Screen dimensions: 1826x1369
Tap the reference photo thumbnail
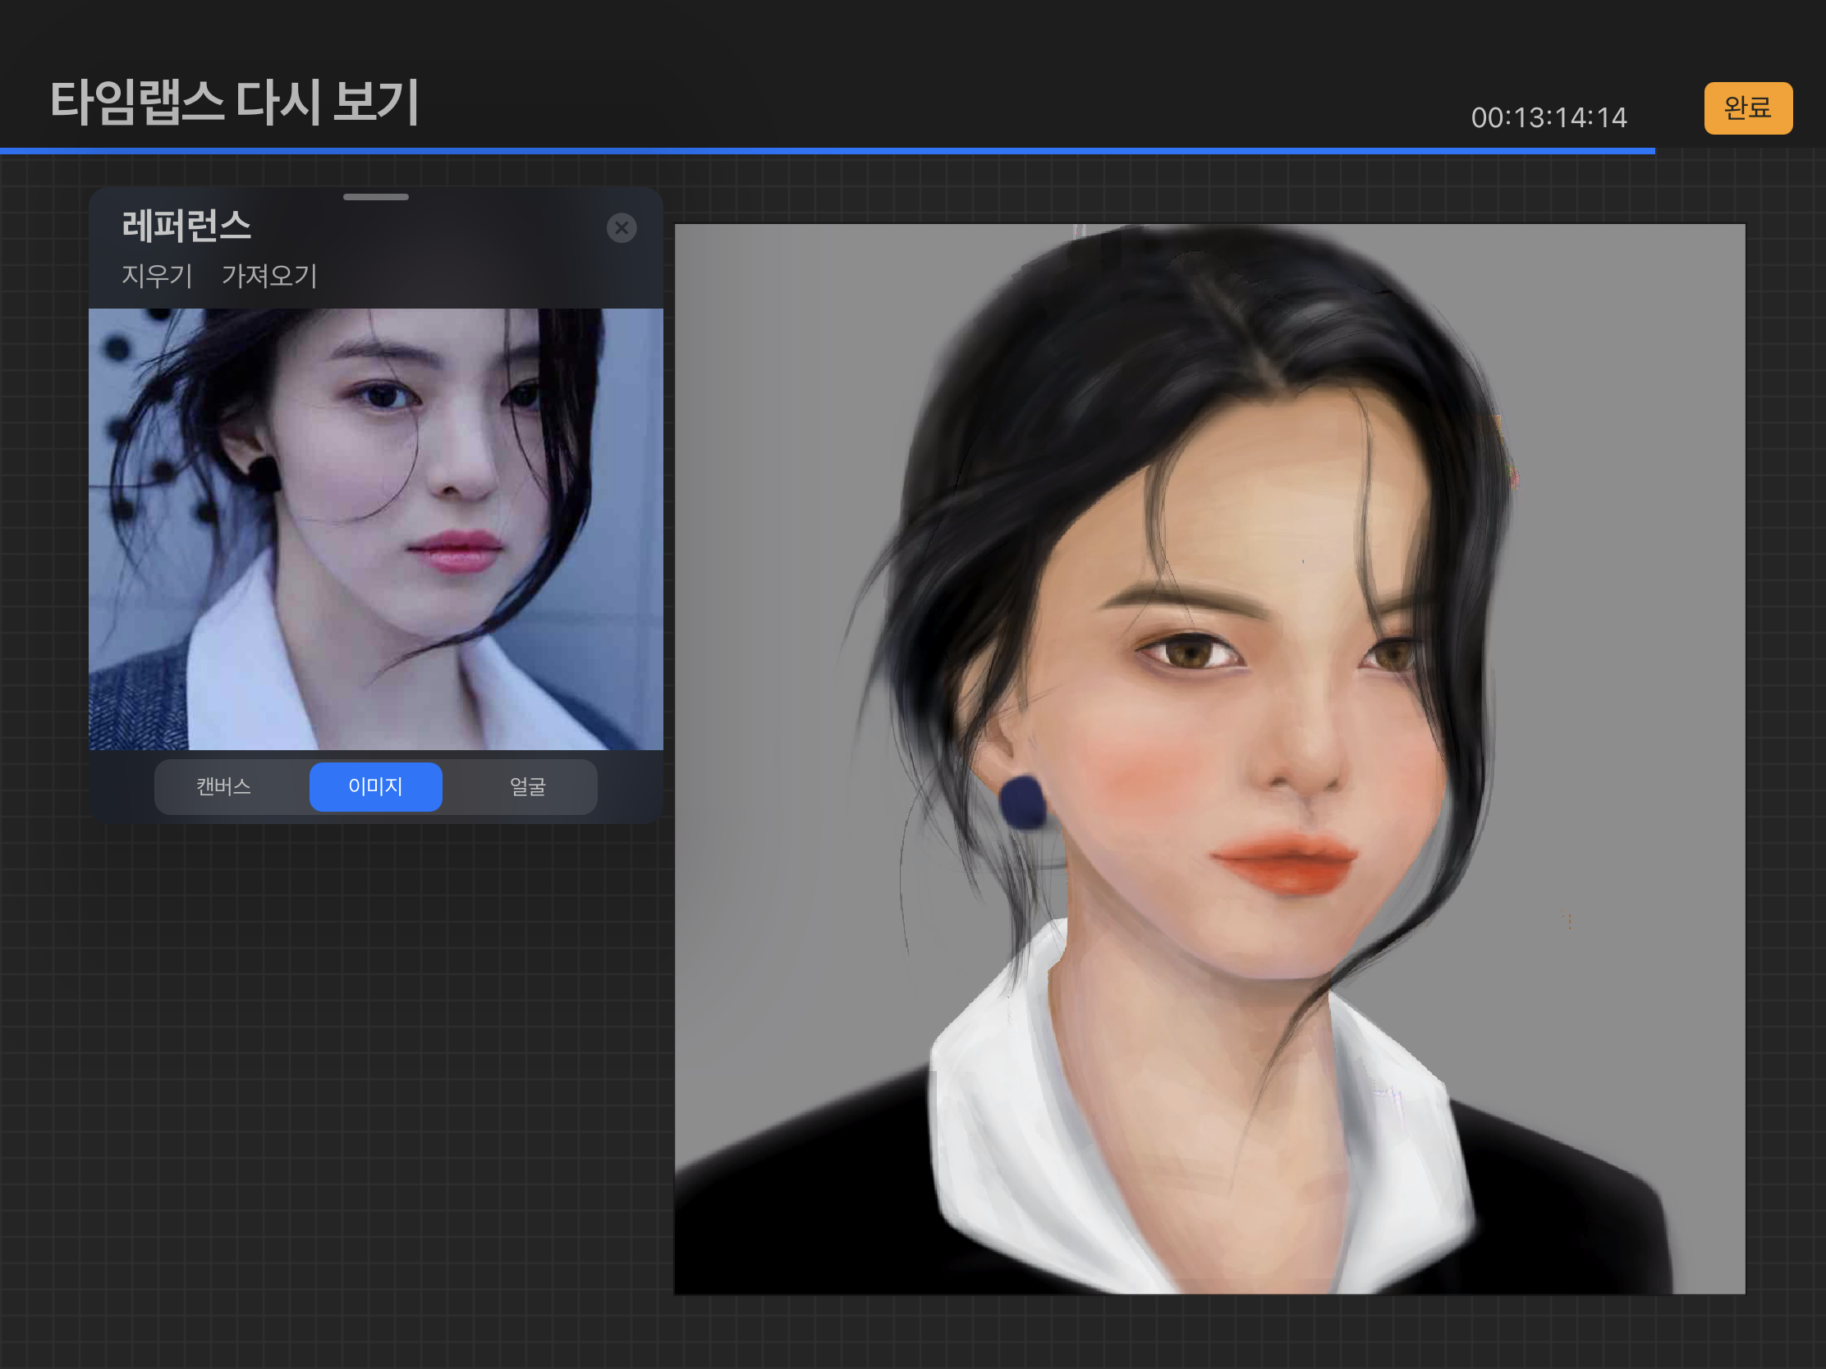tap(375, 528)
